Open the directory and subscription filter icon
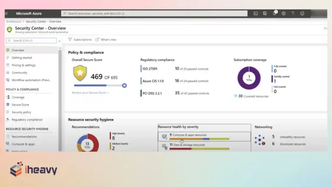The width and height of the screenshot is (332, 187). pyautogui.click(x=265, y=13)
